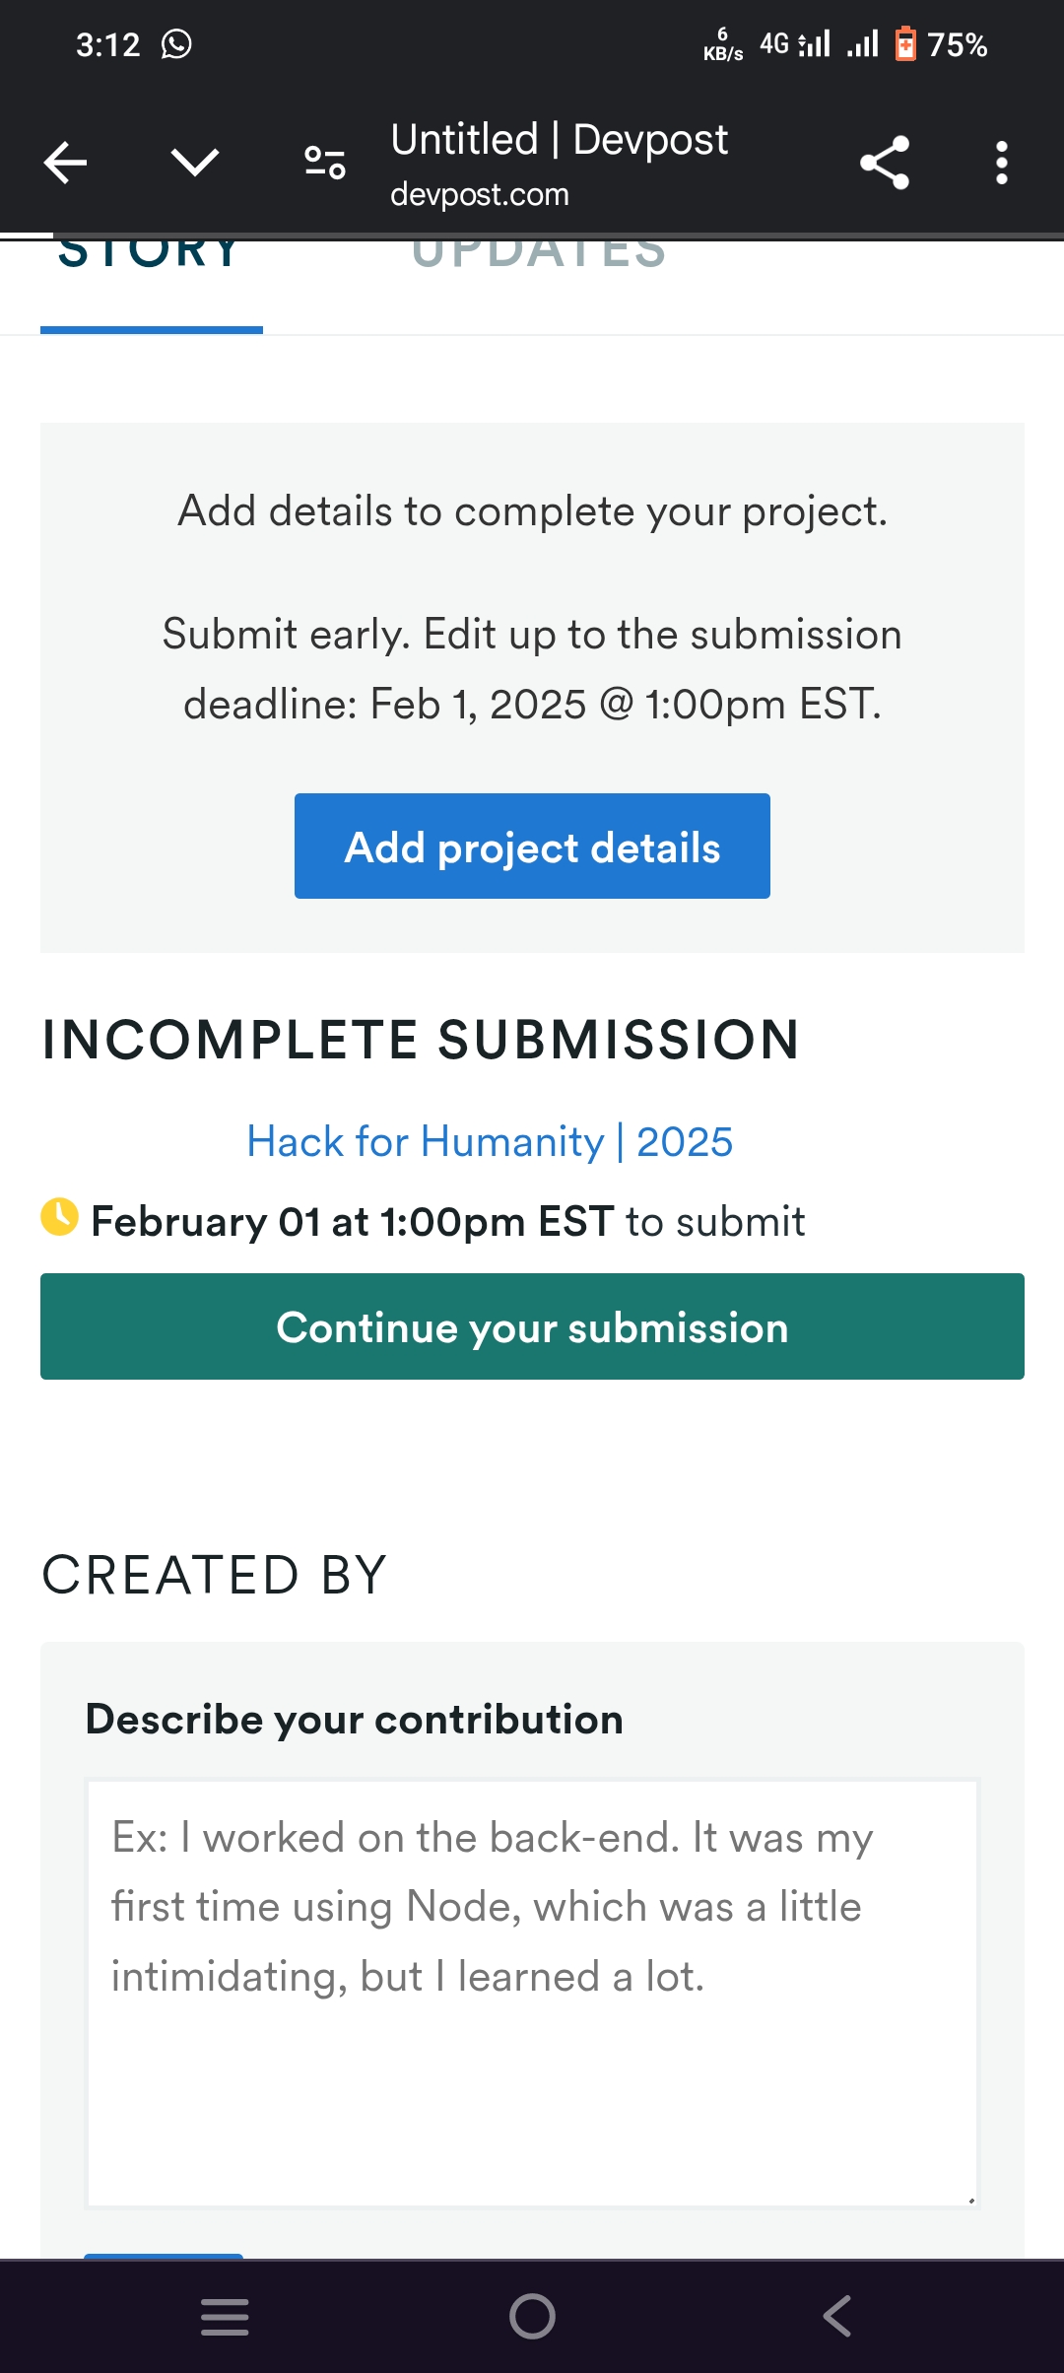Tap Continue your submission button
1064x2373 pixels.
532,1326
